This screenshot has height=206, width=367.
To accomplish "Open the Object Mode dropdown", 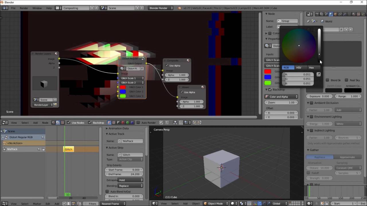I will pyautogui.click(x=215, y=203).
